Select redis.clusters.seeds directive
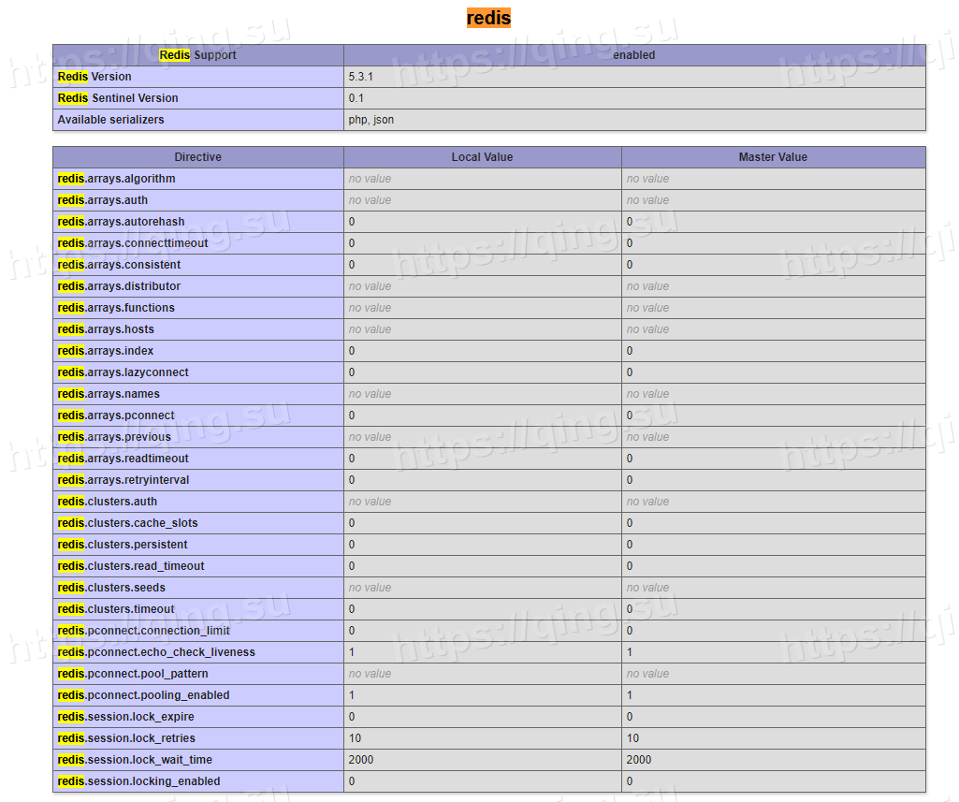The width and height of the screenshot is (959, 802). pyautogui.click(x=111, y=588)
